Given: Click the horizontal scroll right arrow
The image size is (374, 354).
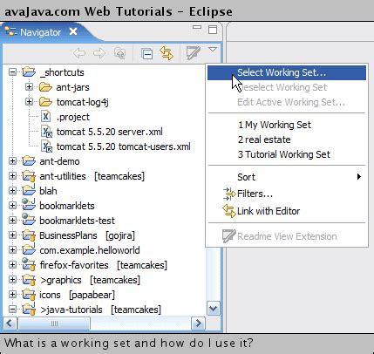Looking at the screenshot, I should click(199, 323).
